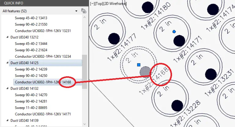Click the select objects icon beside the features dropdown
Screen dimensions: 235x127
(x=83, y=11)
